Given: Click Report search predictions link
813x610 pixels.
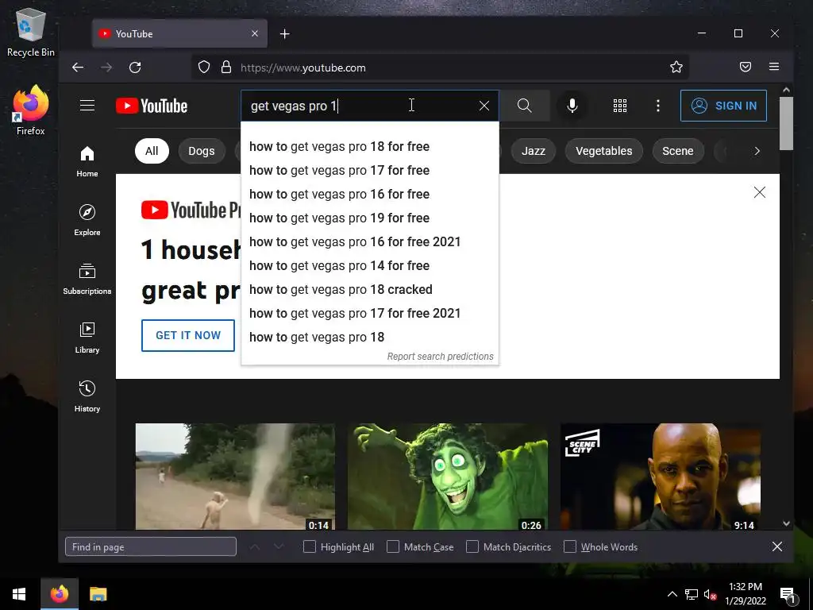Looking at the screenshot, I should pyautogui.click(x=440, y=357).
